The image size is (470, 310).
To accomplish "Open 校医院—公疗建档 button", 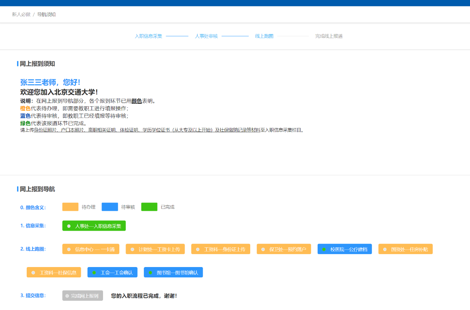I will point(345,249).
